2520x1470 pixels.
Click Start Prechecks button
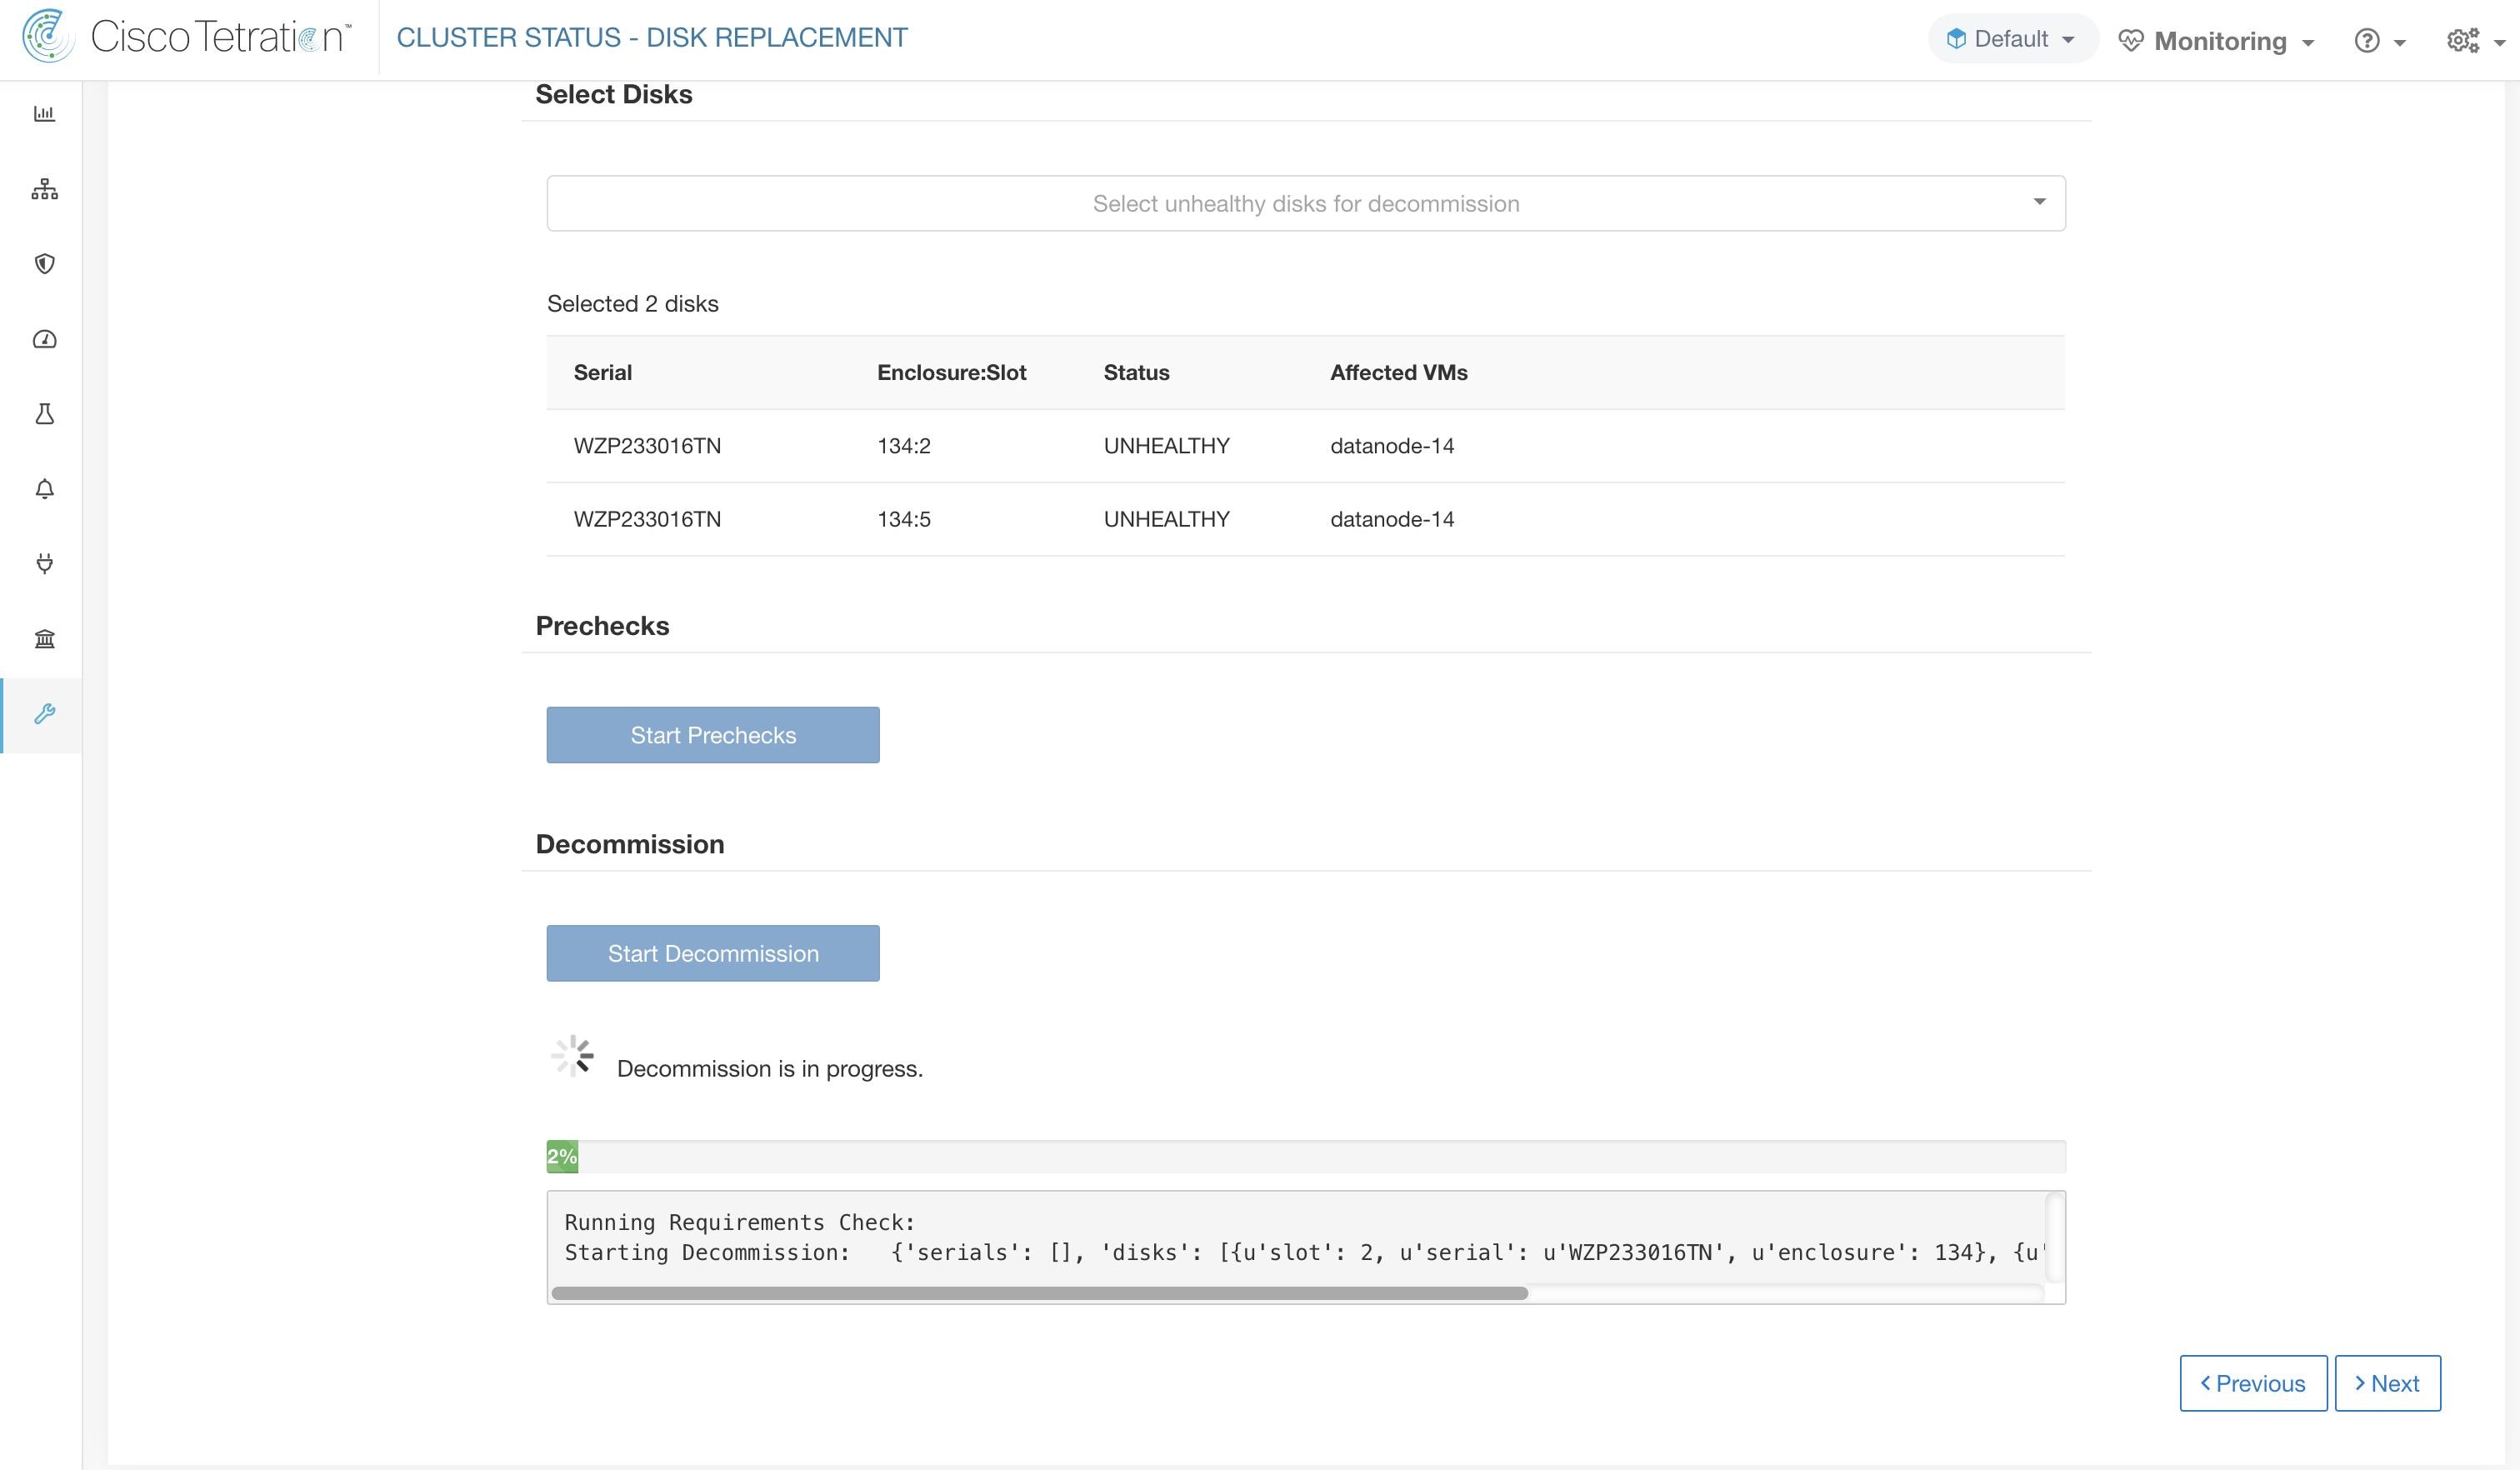712,733
